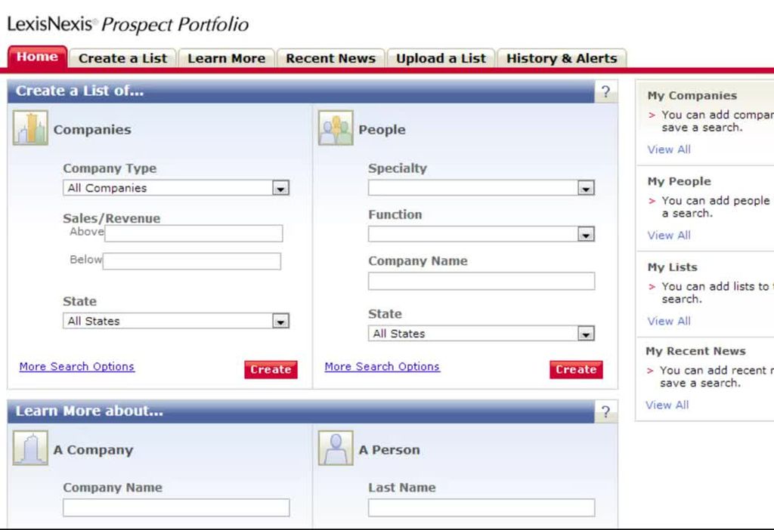Click the Last Name input field

point(481,507)
